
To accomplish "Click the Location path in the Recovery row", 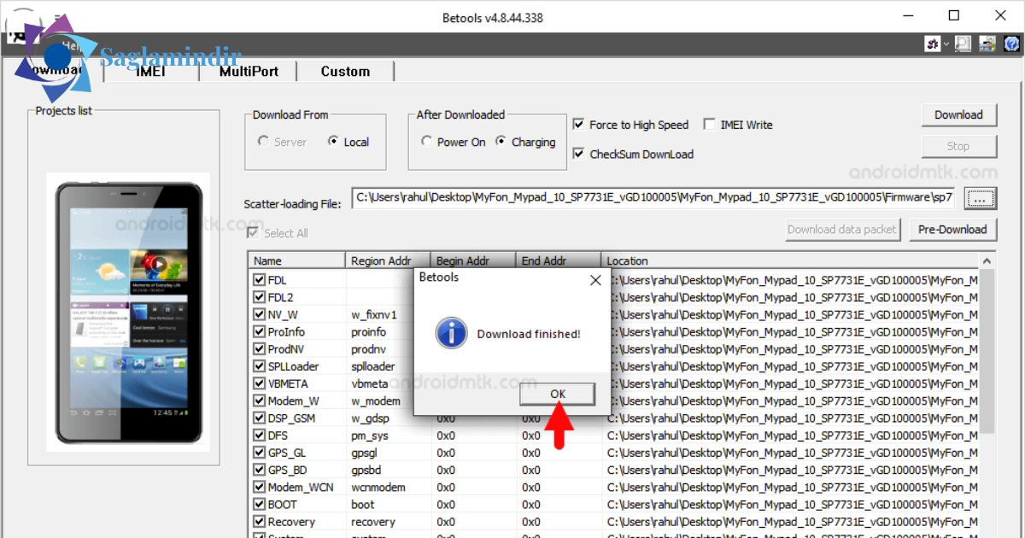I will pos(793,522).
